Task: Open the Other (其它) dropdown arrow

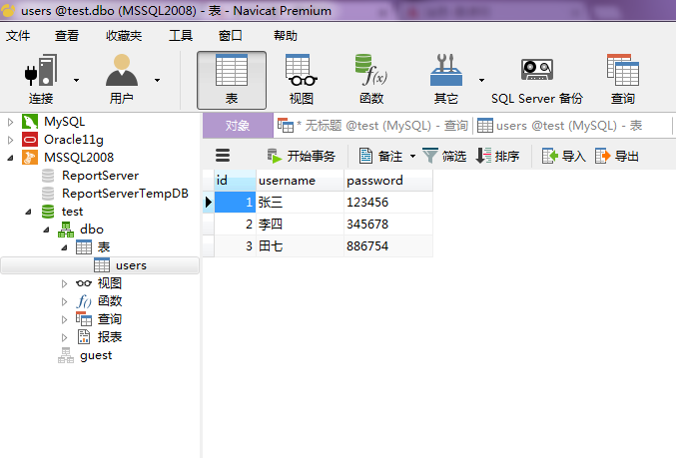Action: [x=481, y=80]
